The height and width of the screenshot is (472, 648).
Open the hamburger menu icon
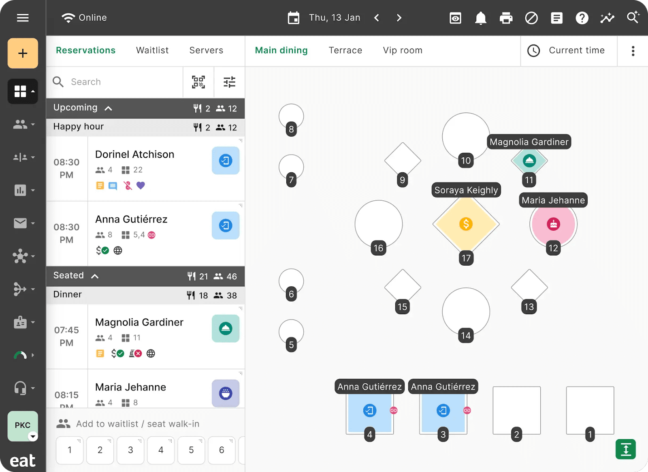[23, 18]
